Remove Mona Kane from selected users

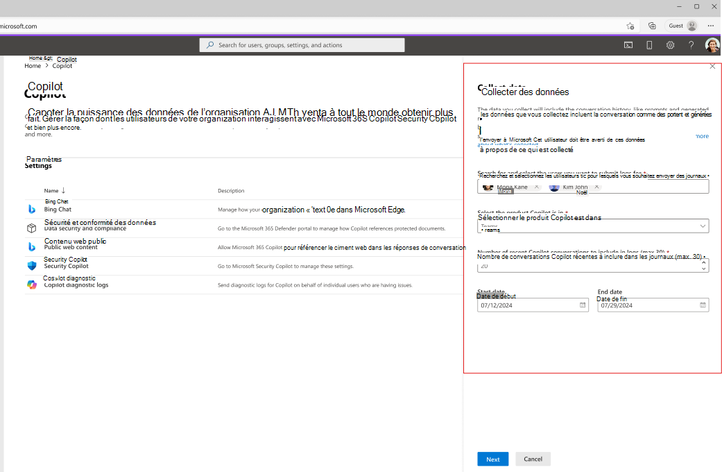[536, 187]
